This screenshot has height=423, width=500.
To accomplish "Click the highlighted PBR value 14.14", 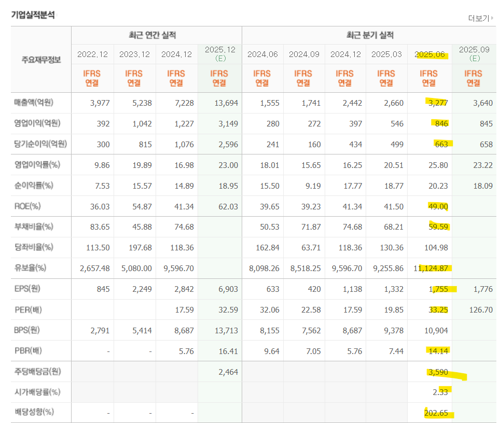I will [438, 351].
